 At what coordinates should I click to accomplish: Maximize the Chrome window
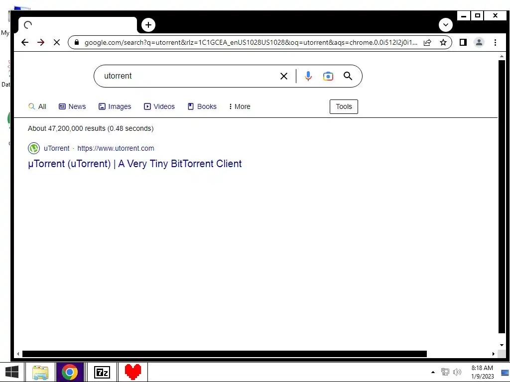477,15
